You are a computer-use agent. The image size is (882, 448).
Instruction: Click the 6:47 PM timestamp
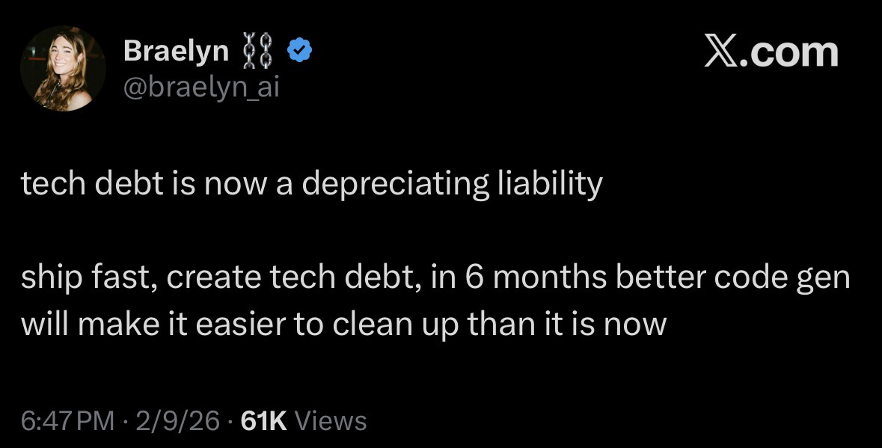pyautogui.click(x=68, y=420)
